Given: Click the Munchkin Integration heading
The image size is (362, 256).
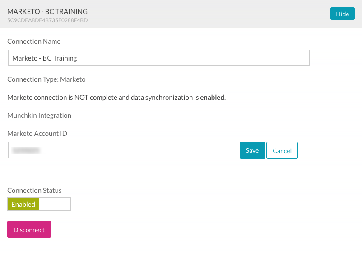Looking at the screenshot, I should pos(39,116).
